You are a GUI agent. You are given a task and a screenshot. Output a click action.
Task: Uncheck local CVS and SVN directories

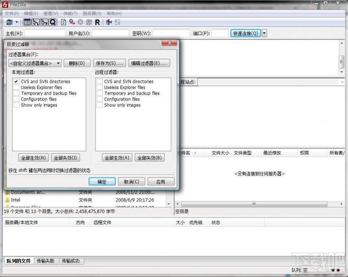point(16,81)
